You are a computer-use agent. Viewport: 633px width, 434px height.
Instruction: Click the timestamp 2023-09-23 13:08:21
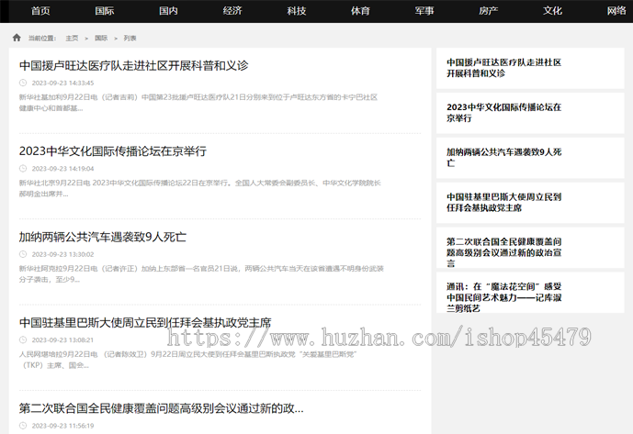coord(63,340)
